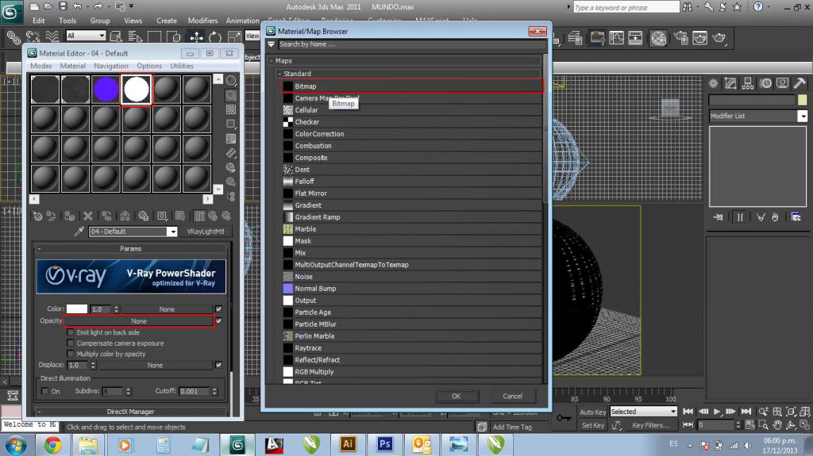Click Put to Library icon in Material Editor
The width and height of the screenshot is (813, 456).
point(144,216)
